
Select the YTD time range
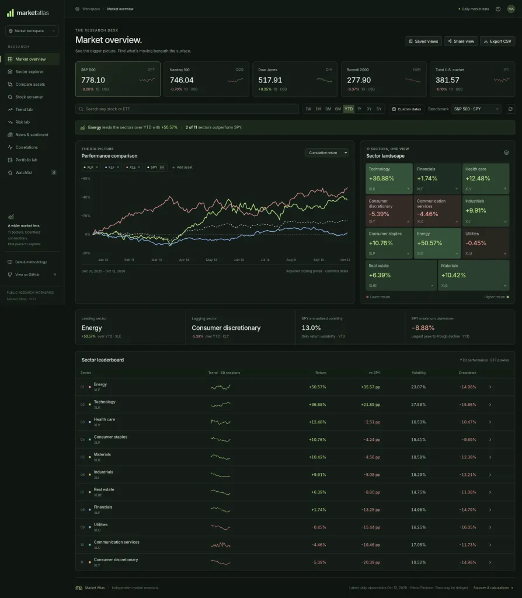tap(349, 109)
